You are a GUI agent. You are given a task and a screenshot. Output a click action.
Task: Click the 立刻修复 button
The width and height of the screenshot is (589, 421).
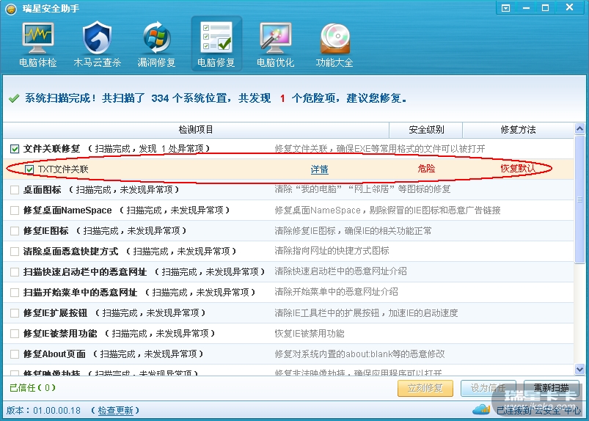point(425,388)
